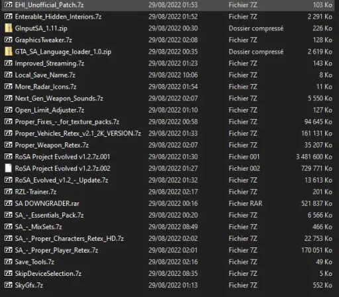Select the file name Proper_Vehicles_Retex_v2.1_2K_VERSION.7z
This screenshot has height=297, width=339.
(x=78, y=134)
